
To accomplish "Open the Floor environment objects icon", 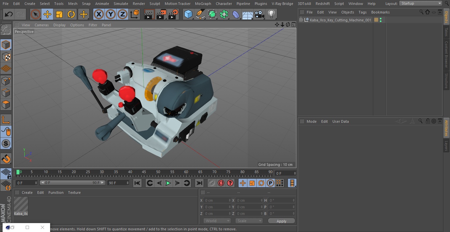I will pyautogui.click(x=248, y=14).
